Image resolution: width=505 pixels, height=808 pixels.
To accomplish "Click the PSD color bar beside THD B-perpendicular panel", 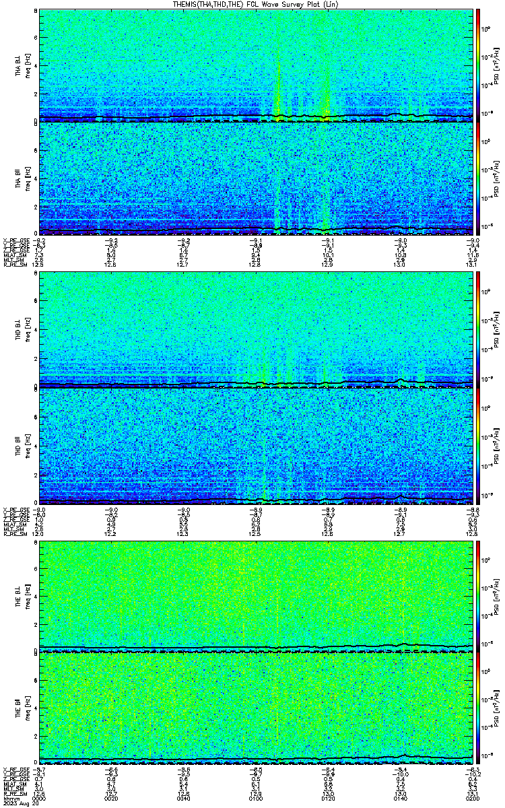I will click(x=478, y=329).
